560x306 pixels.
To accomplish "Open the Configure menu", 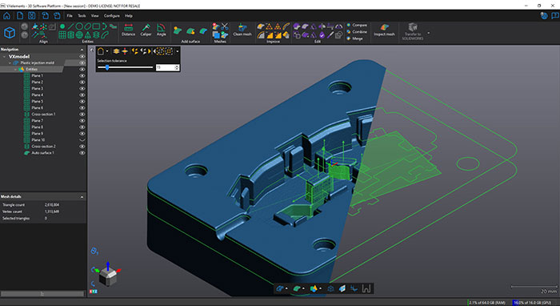I will coord(112,16).
